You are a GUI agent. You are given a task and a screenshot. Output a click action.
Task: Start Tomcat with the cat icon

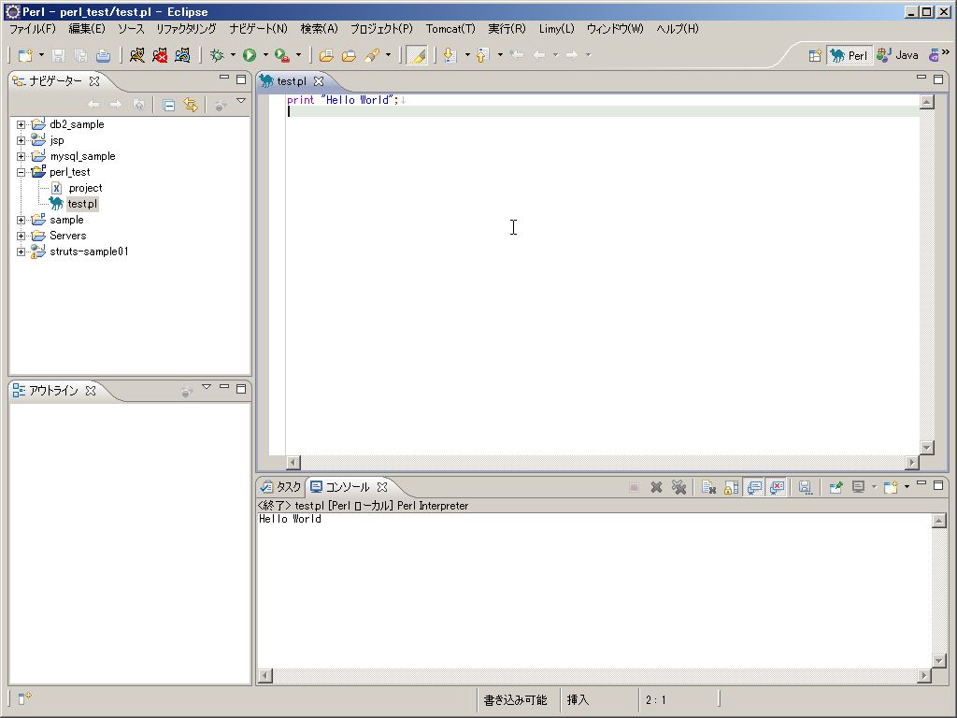(x=137, y=55)
